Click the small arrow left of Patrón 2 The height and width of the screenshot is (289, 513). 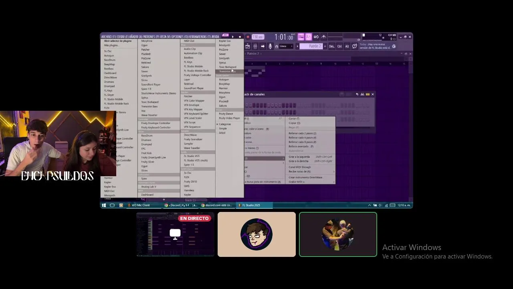pos(297,47)
